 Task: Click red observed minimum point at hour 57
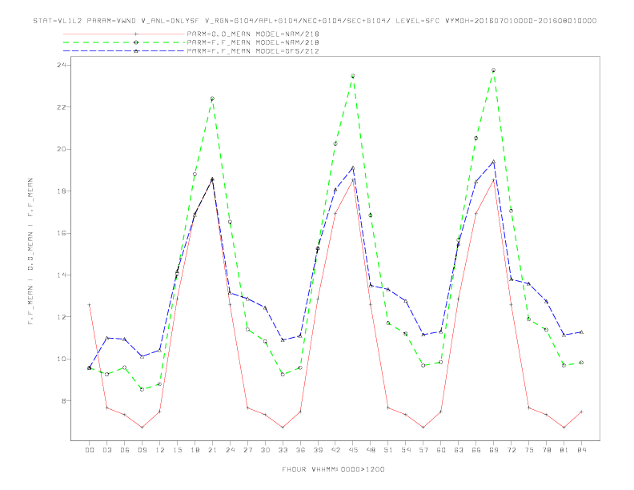[x=423, y=428]
